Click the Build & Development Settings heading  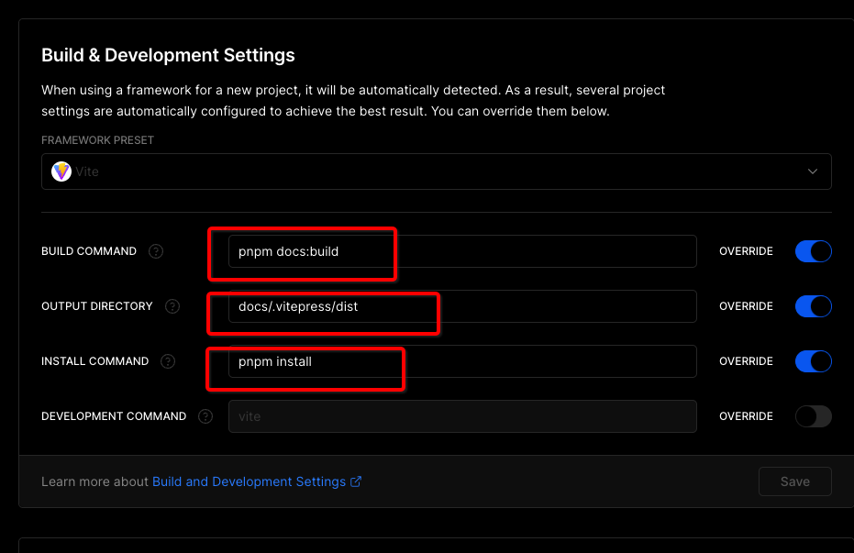pos(168,55)
